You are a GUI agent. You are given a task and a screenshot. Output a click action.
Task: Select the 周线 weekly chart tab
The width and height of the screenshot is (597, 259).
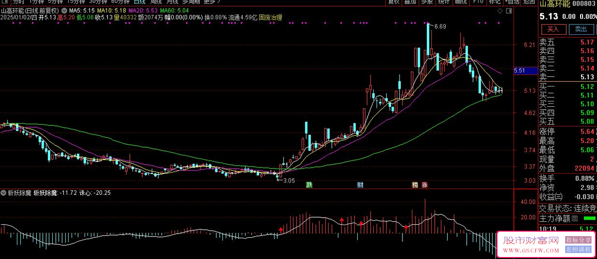(156, 2)
